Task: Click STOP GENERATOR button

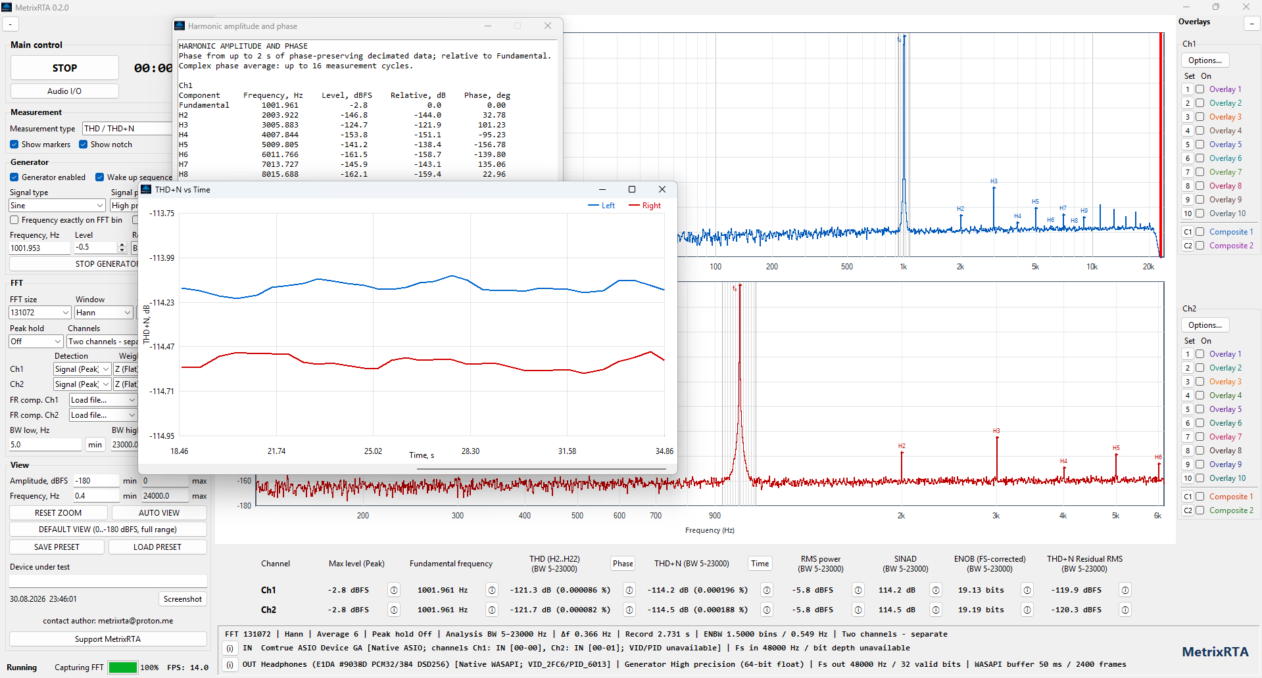Action: (x=74, y=264)
